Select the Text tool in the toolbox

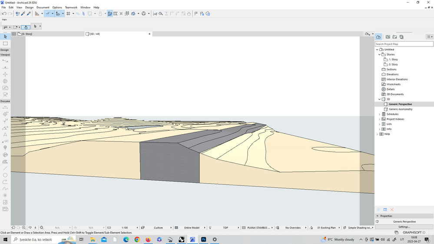tap(5, 135)
